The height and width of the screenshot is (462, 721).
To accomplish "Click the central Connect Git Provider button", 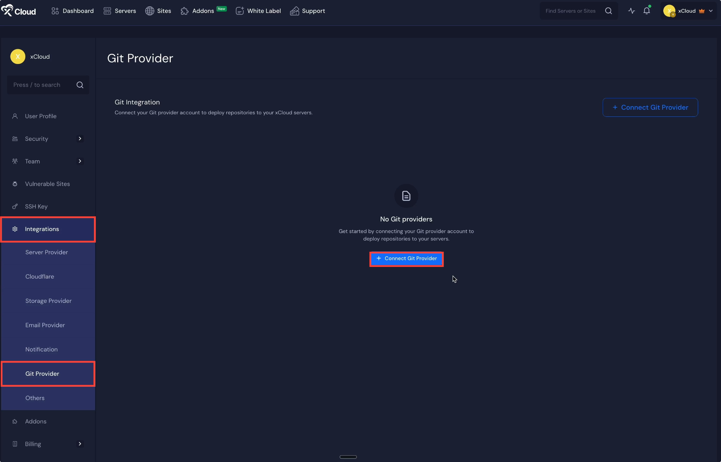I will tap(406, 259).
